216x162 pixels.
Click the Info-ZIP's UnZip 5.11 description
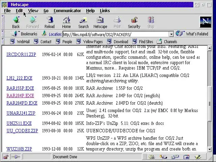(125, 123)
